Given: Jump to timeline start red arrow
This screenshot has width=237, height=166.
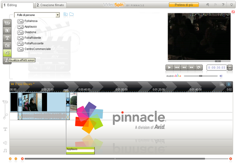Looking at the screenshot, I should pyautogui.click(x=22, y=159).
